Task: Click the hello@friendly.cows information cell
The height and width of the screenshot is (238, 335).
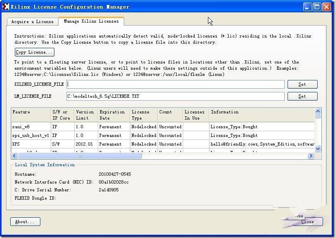Action: pos(262,144)
